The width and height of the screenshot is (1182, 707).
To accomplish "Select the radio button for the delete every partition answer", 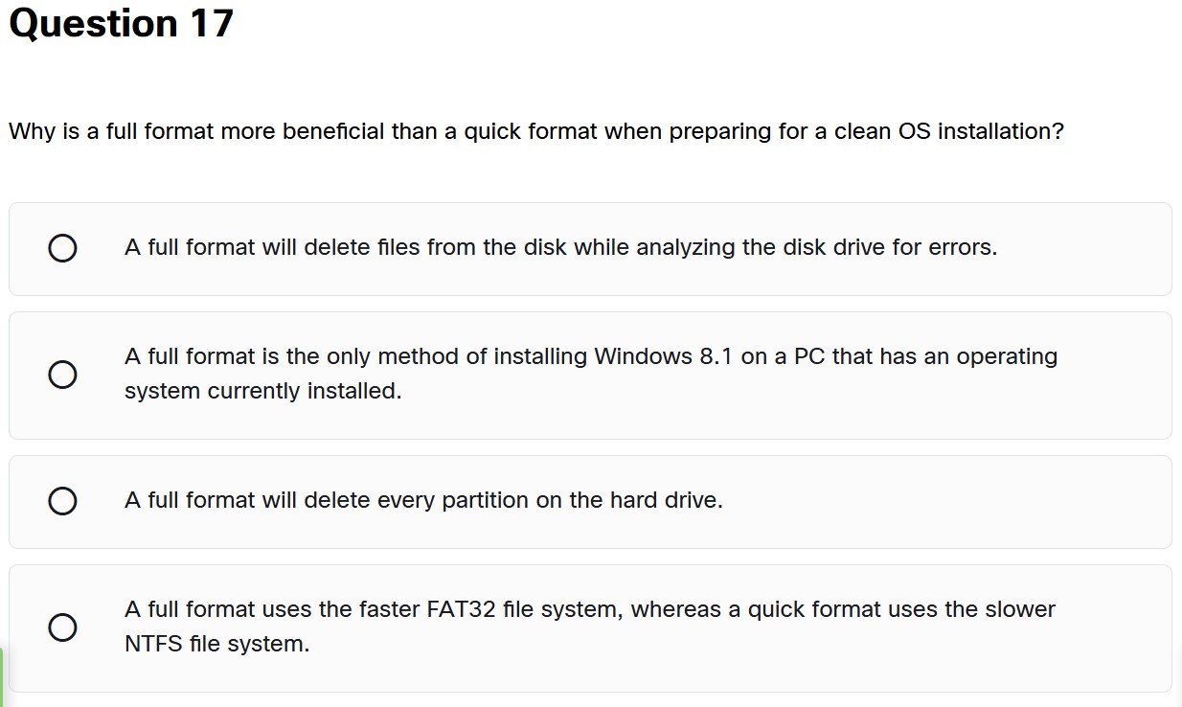I will [x=62, y=500].
